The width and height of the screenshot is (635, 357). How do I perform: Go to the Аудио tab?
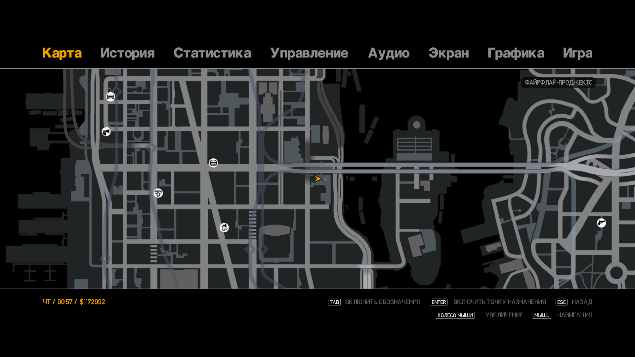click(x=389, y=53)
